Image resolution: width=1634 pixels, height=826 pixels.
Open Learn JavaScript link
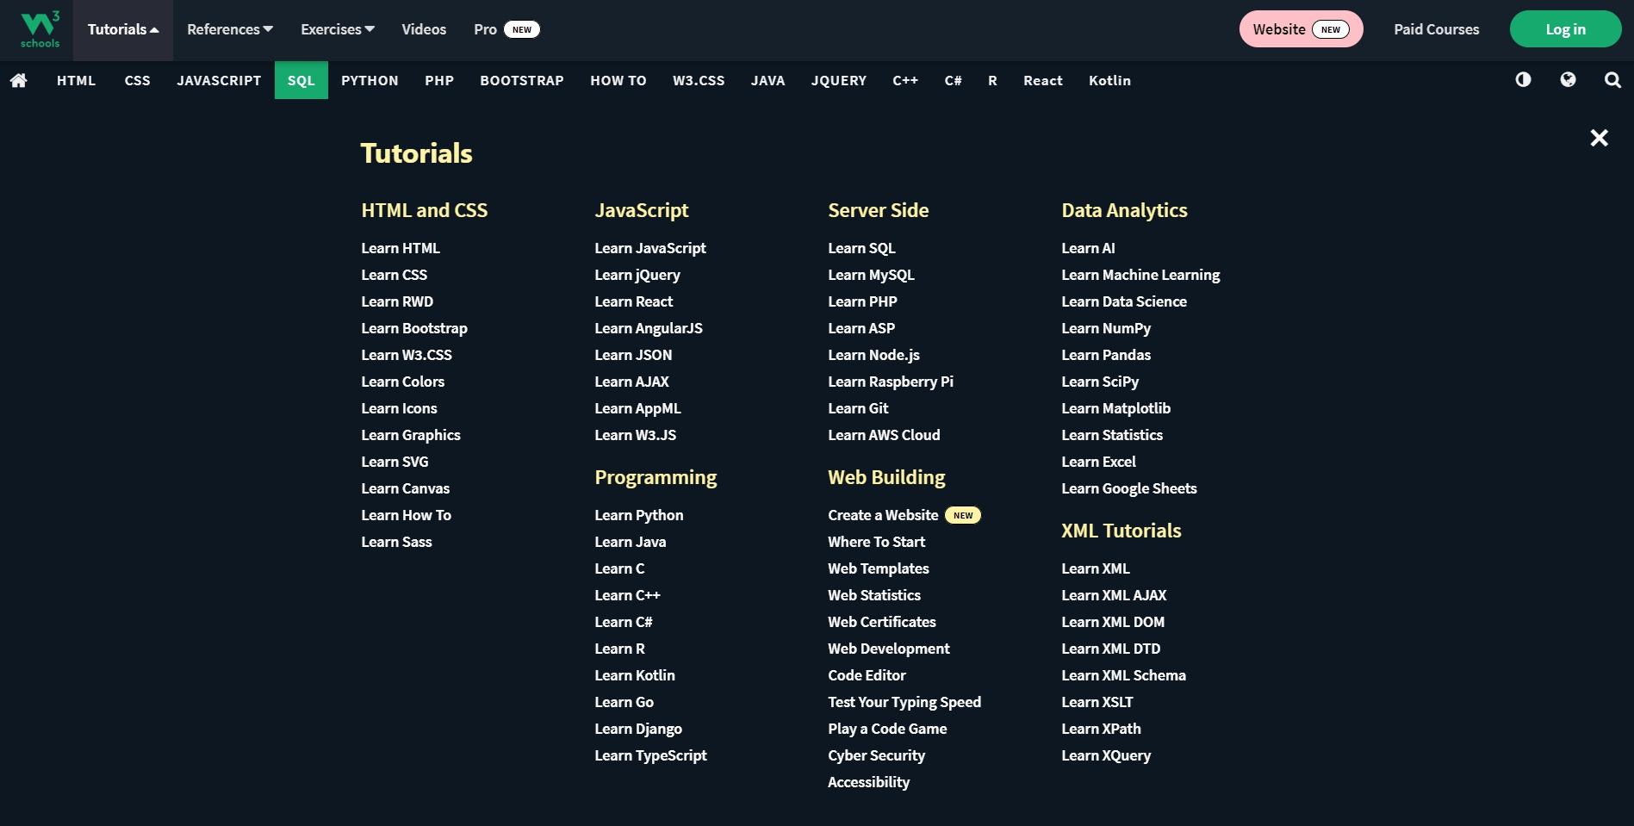pos(650,248)
